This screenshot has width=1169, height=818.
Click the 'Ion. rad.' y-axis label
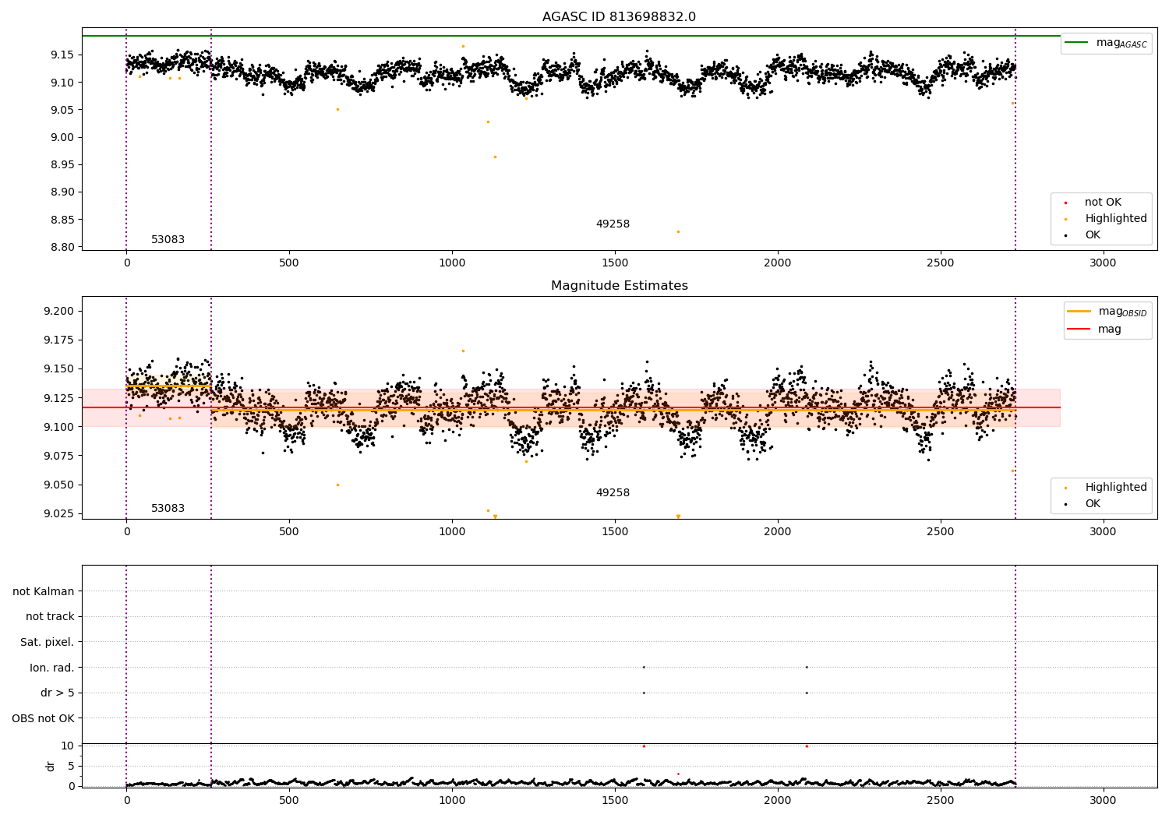pyautogui.click(x=52, y=668)
